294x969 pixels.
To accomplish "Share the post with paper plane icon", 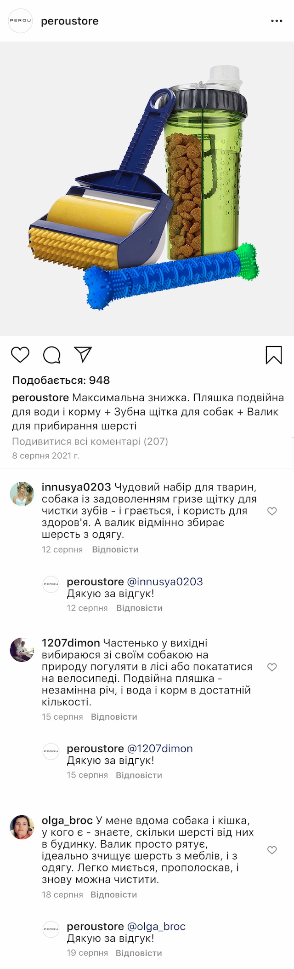I will (x=83, y=354).
